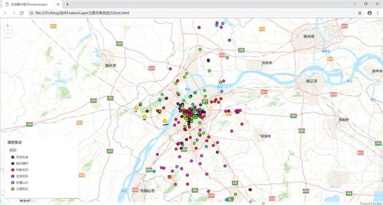Viewport: 383px width, 205px height.
Task: Zoom in with the map plus button
Action: 8,25
